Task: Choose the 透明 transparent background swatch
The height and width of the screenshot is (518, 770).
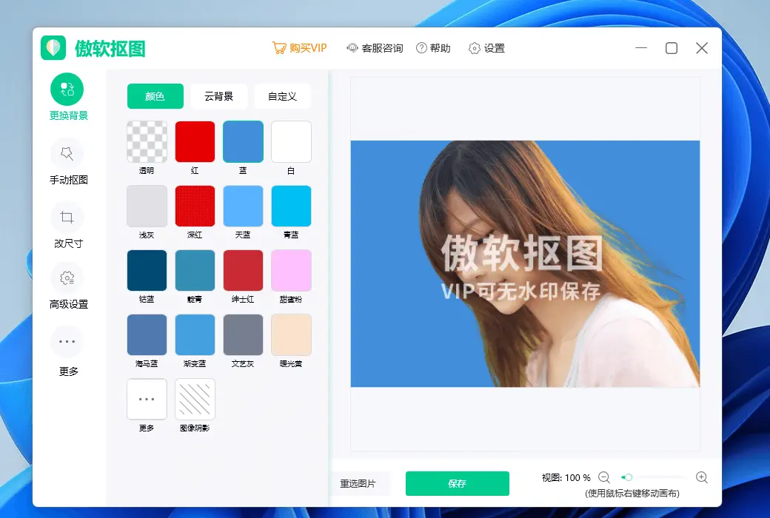Action: pyautogui.click(x=147, y=141)
